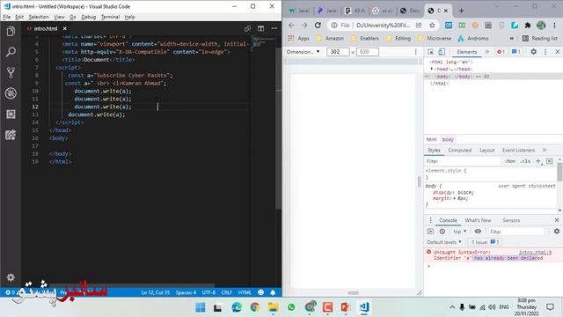563x317 pixels.
Task: Click HTML language mode in status bar
Action: coord(245,292)
